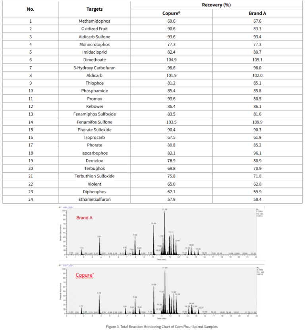Click the red Copure chromatogram label
This screenshot has height=331, width=305.
coord(85,275)
